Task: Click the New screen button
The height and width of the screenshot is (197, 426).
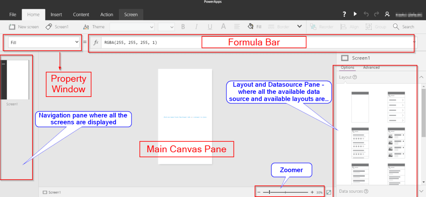Action: 24,27
